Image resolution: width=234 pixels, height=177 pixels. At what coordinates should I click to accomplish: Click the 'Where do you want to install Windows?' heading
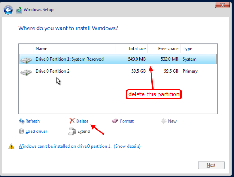click(x=68, y=28)
